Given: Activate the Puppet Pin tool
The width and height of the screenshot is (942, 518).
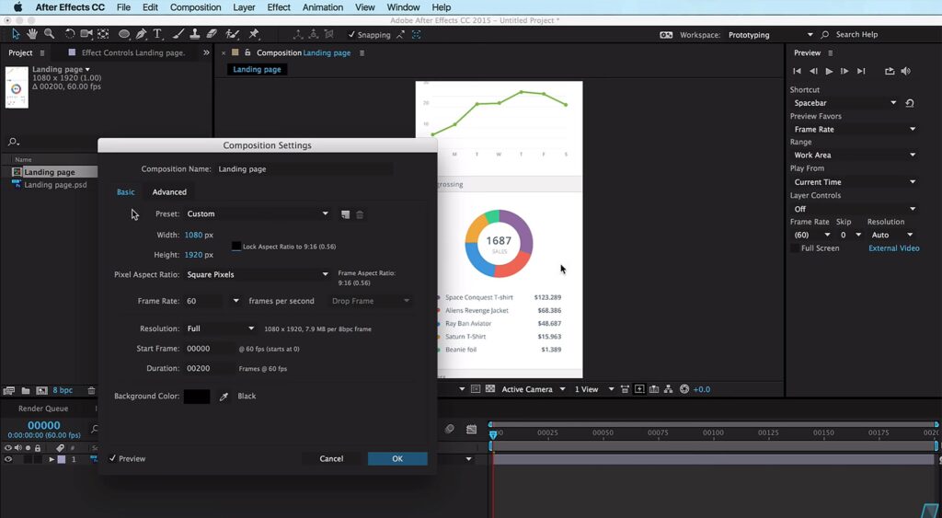Looking at the screenshot, I should [x=254, y=34].
